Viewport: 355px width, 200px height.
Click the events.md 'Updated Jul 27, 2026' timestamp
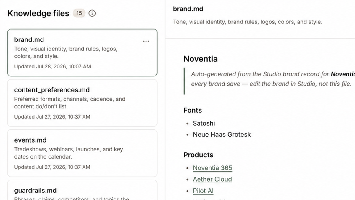tap(52, 167)
